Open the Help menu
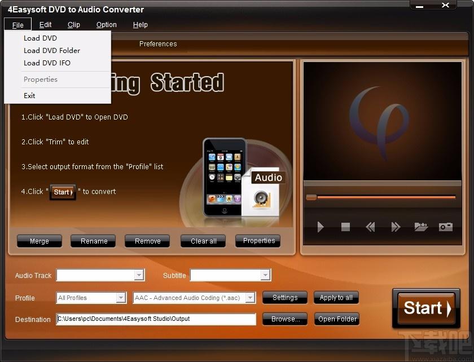The width and height of the screenshot is (474, 362). (141, 25)
